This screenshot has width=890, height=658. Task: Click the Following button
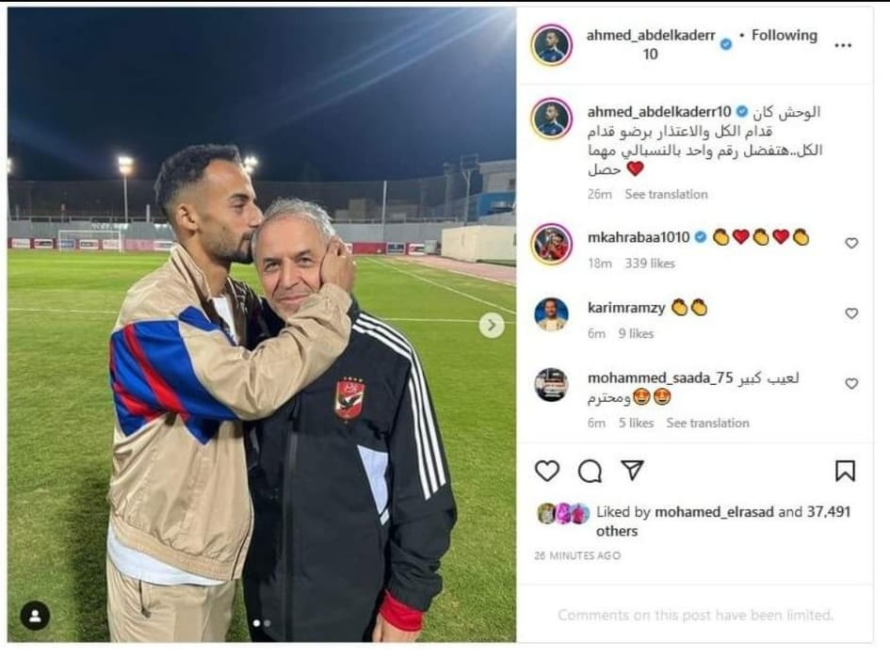785,35
